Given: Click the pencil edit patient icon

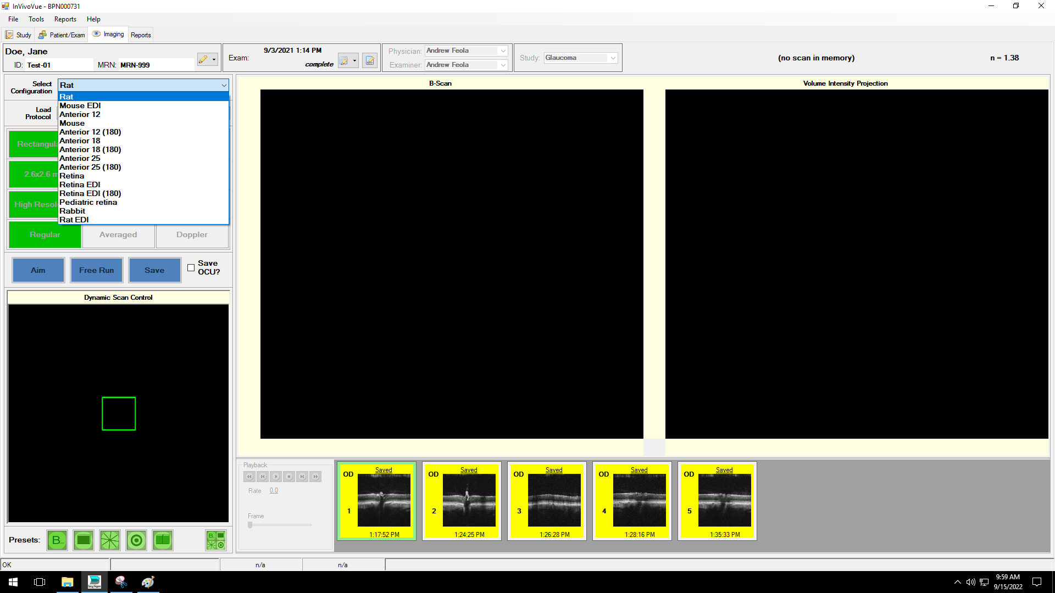Looking at the screenshot, I should coord(203,59).
